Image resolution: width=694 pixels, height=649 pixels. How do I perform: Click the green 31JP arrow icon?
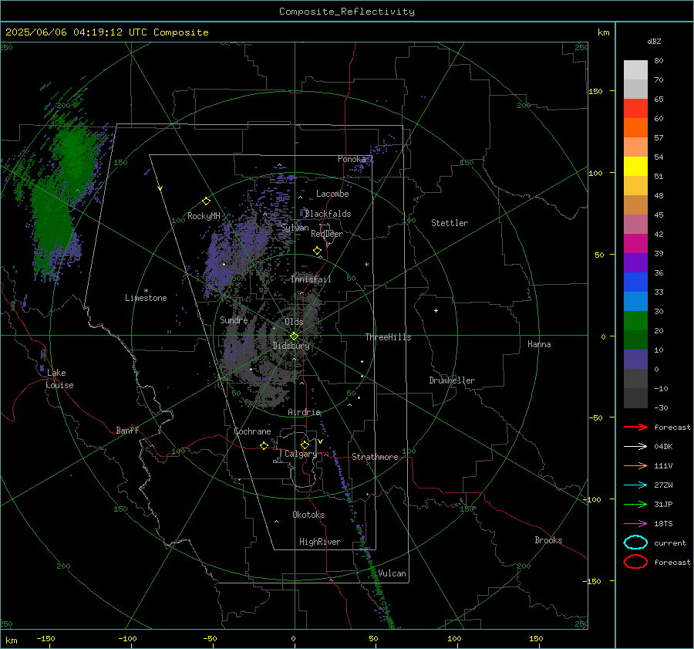click(635, 504)
